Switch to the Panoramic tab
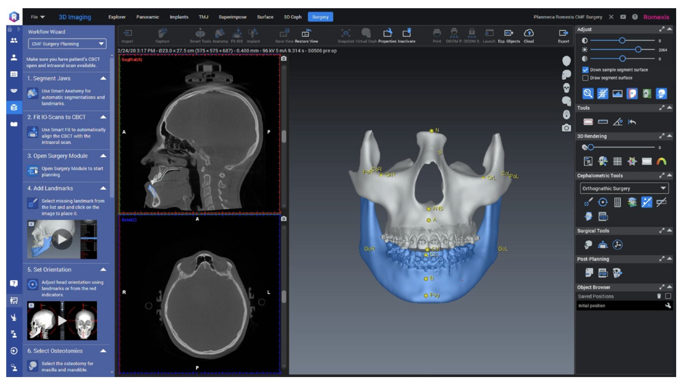 coord(148,17)
